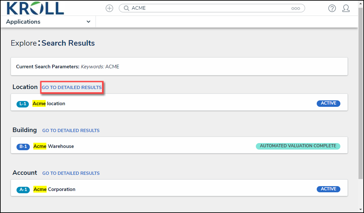
Task: Expand the Applications dropdown
Action: pyautogui.click(x=48, y=22)
